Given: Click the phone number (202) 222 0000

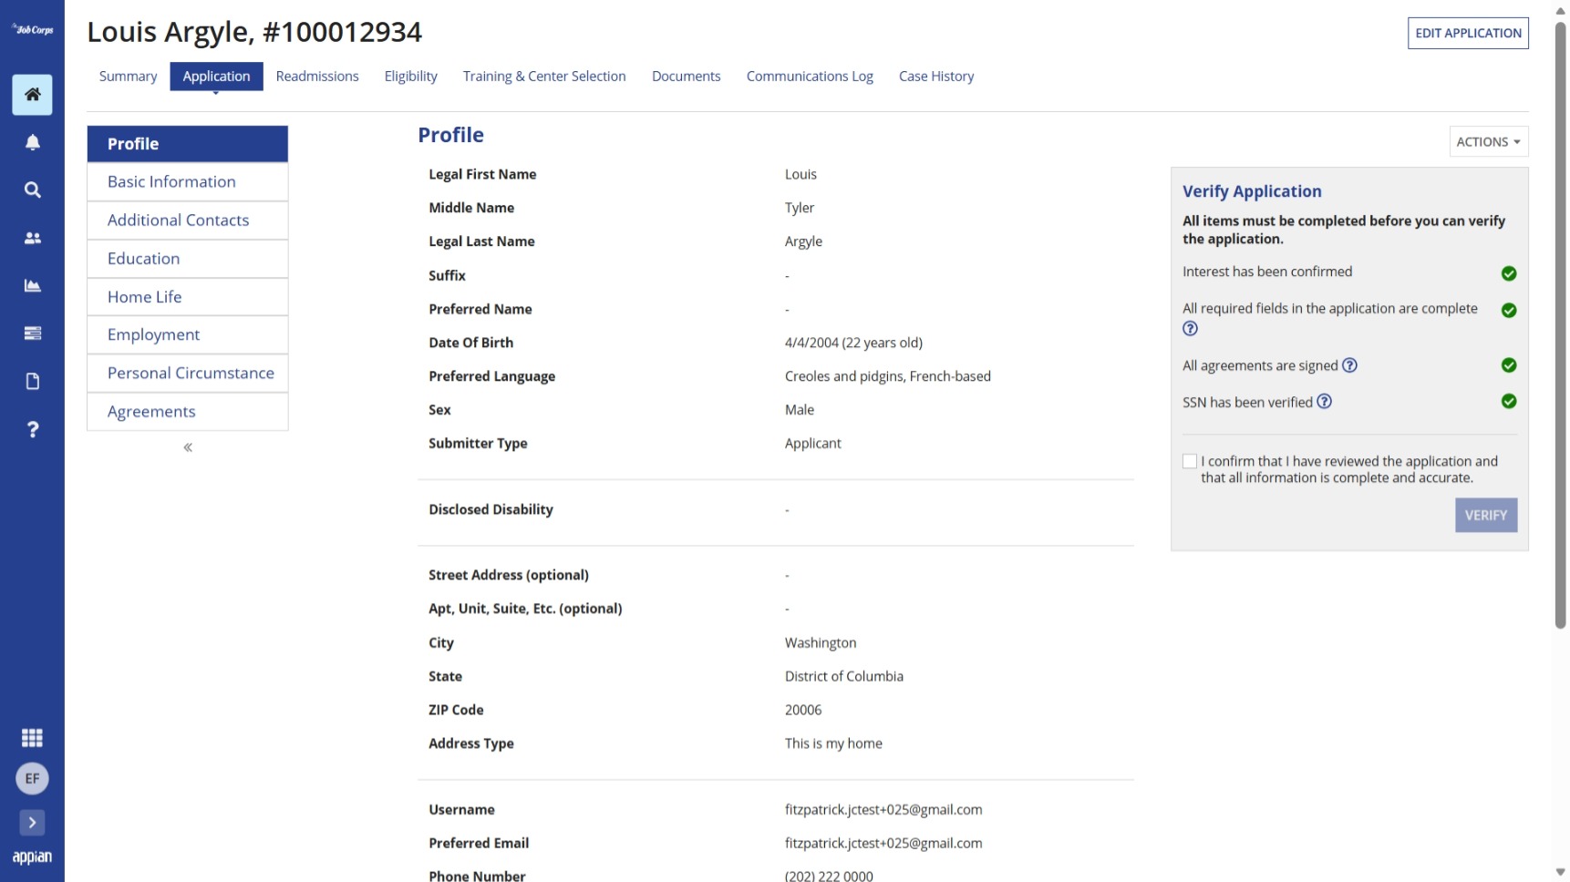Looking at the screenshot, I should click(829, 876).
